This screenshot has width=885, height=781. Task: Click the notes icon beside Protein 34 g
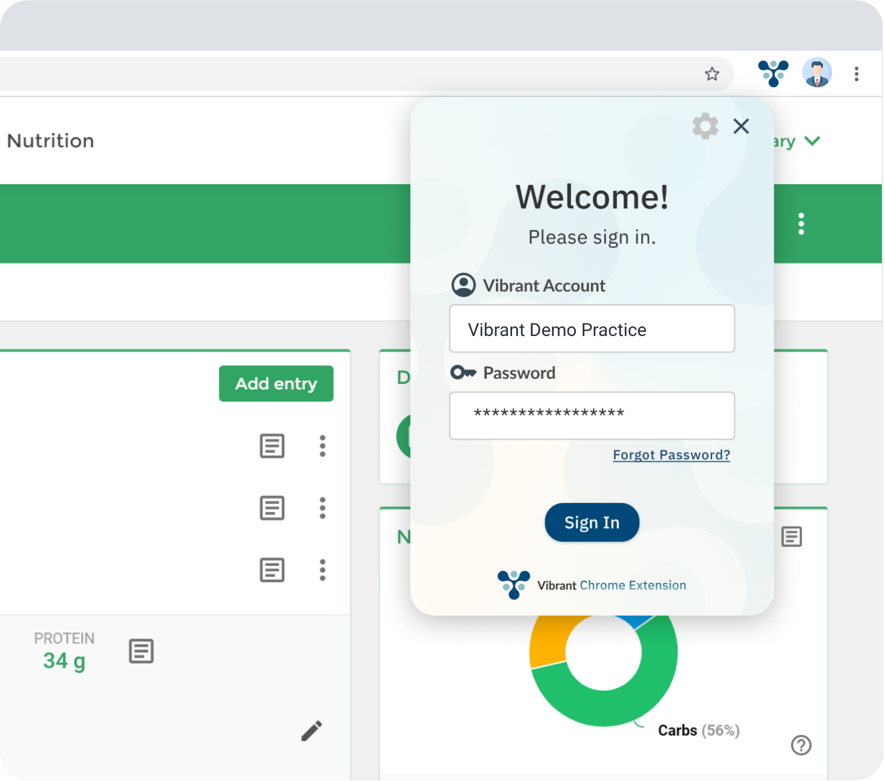click(x=141, y=651)
